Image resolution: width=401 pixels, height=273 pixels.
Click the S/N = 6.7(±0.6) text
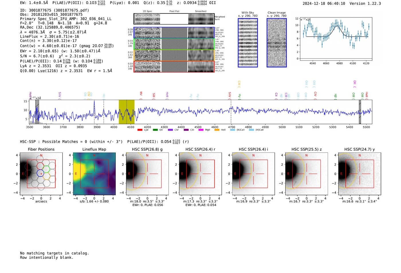click(37, 56)
